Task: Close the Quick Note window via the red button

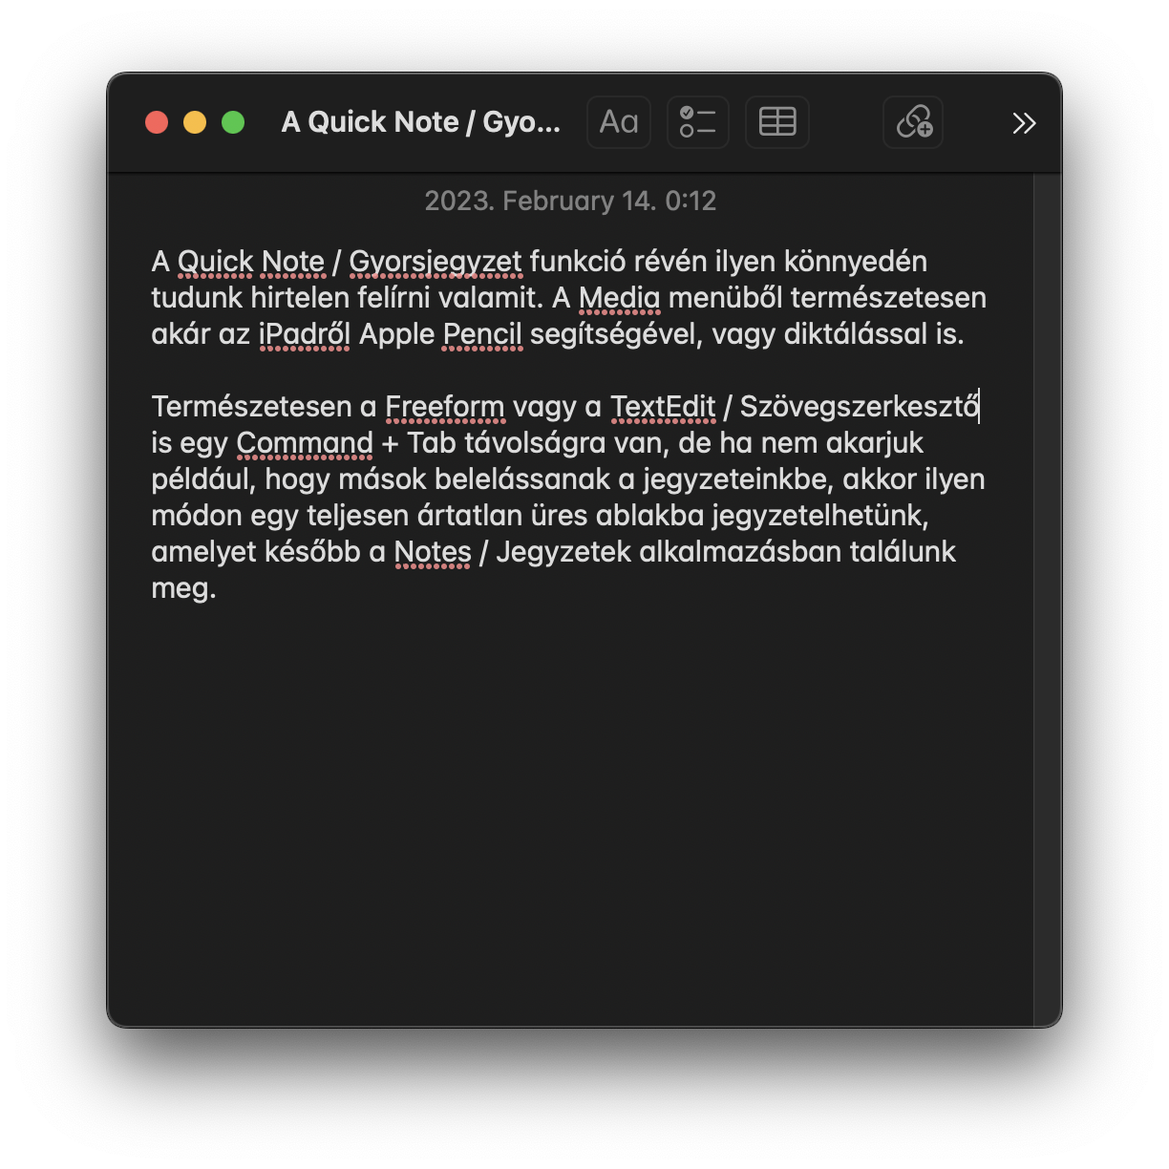Action: pos(157,122)
